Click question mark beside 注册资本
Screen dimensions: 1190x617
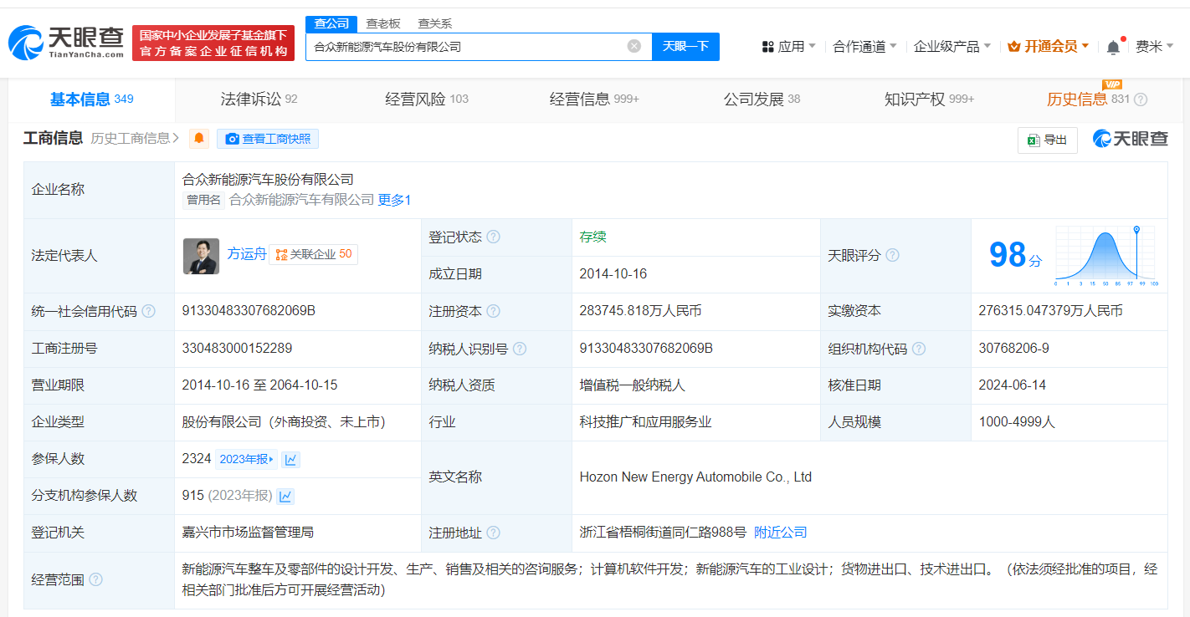493,311
